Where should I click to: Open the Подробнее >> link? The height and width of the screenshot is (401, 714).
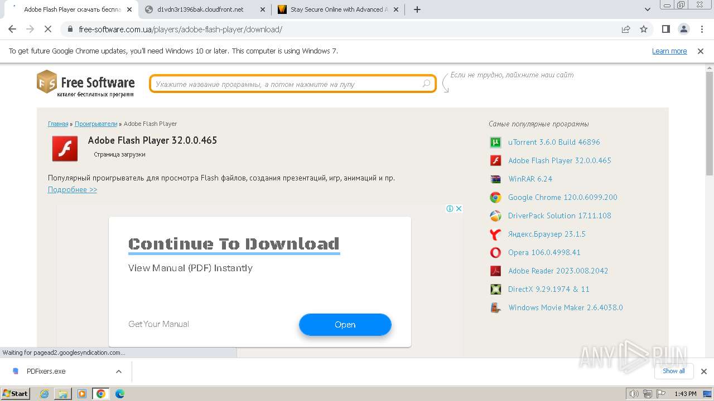tap(73, 189)
